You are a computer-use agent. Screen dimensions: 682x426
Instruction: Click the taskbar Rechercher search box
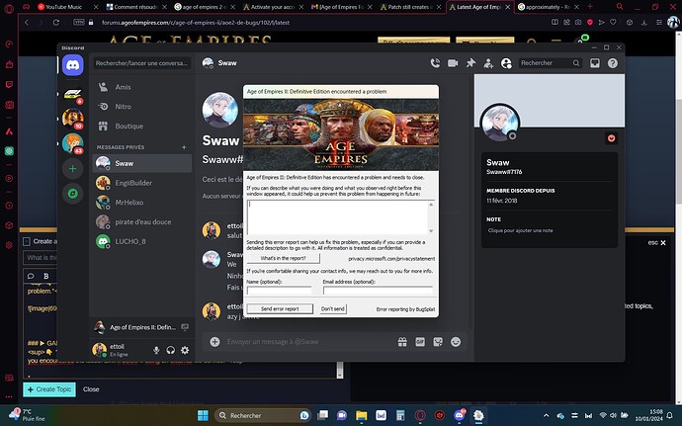[262, 415]
